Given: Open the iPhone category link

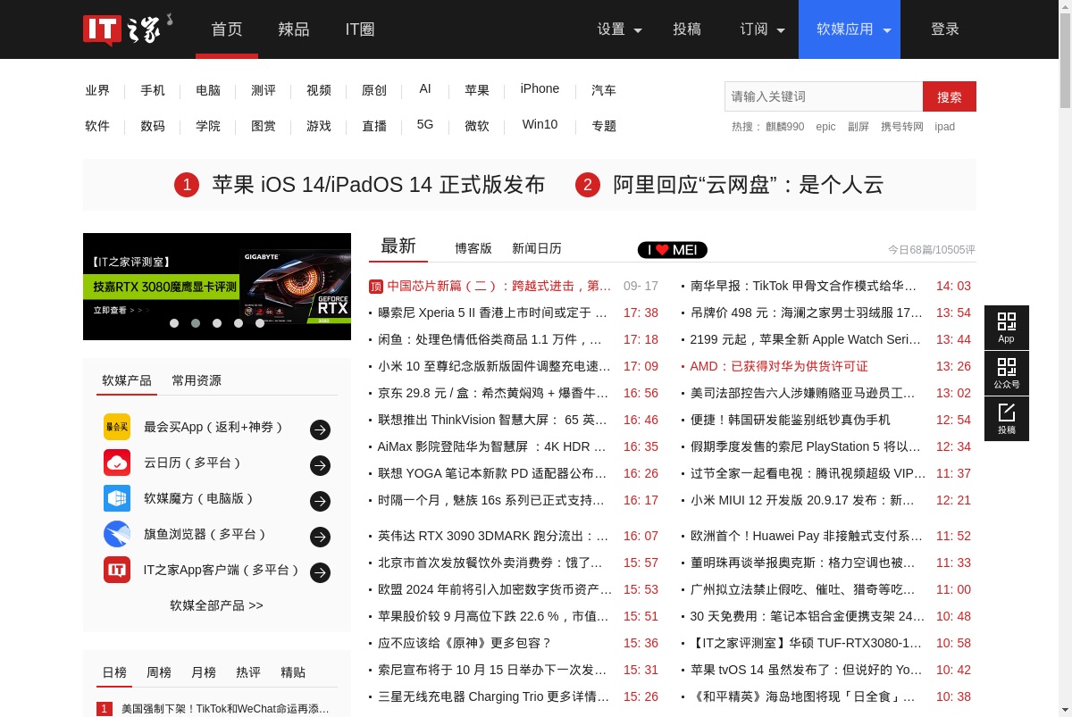Looking at the screenshot, I should [x=540, y=88].
